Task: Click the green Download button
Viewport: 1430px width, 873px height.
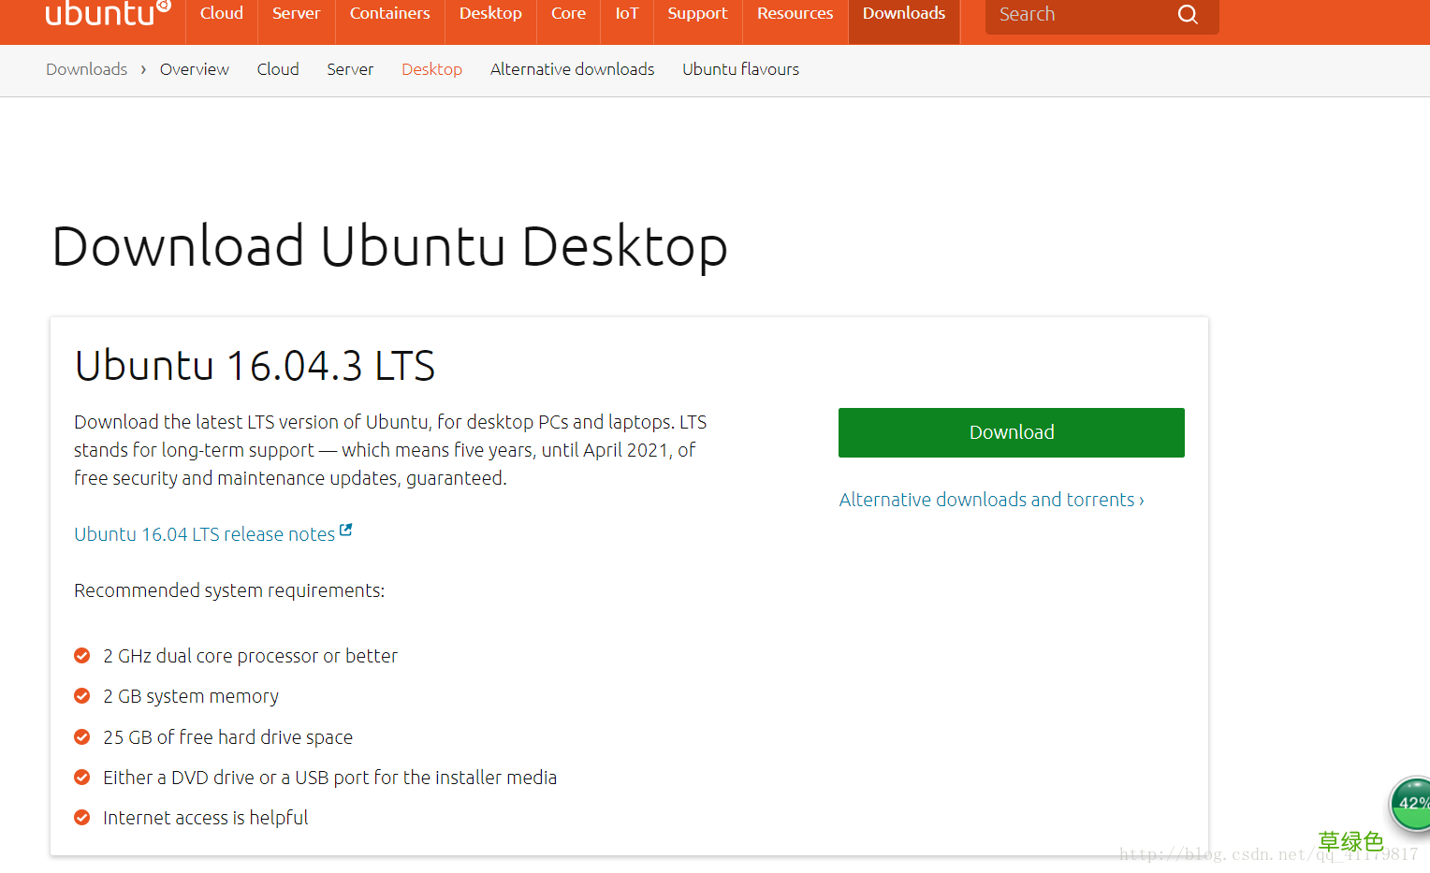Action: click(x=1011, y=432)
